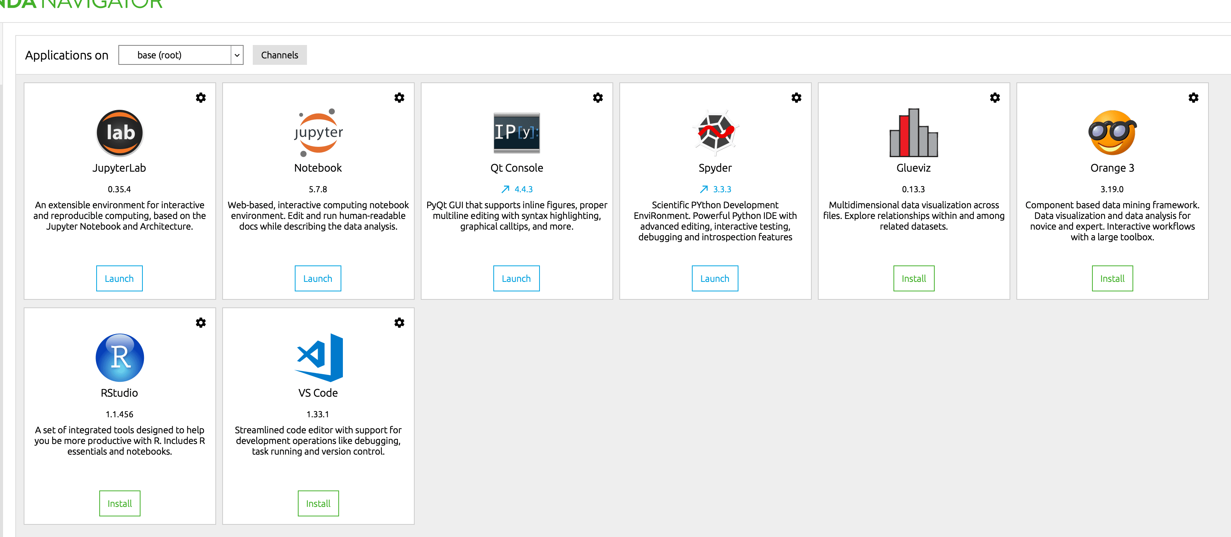Click the Spyder web logo
The width and height of the screenshot is (1231, 537).
coord(716,133)
